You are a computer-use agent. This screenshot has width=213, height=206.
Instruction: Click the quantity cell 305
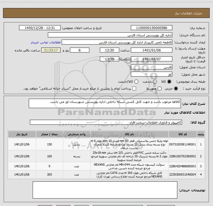coord(50,175)
